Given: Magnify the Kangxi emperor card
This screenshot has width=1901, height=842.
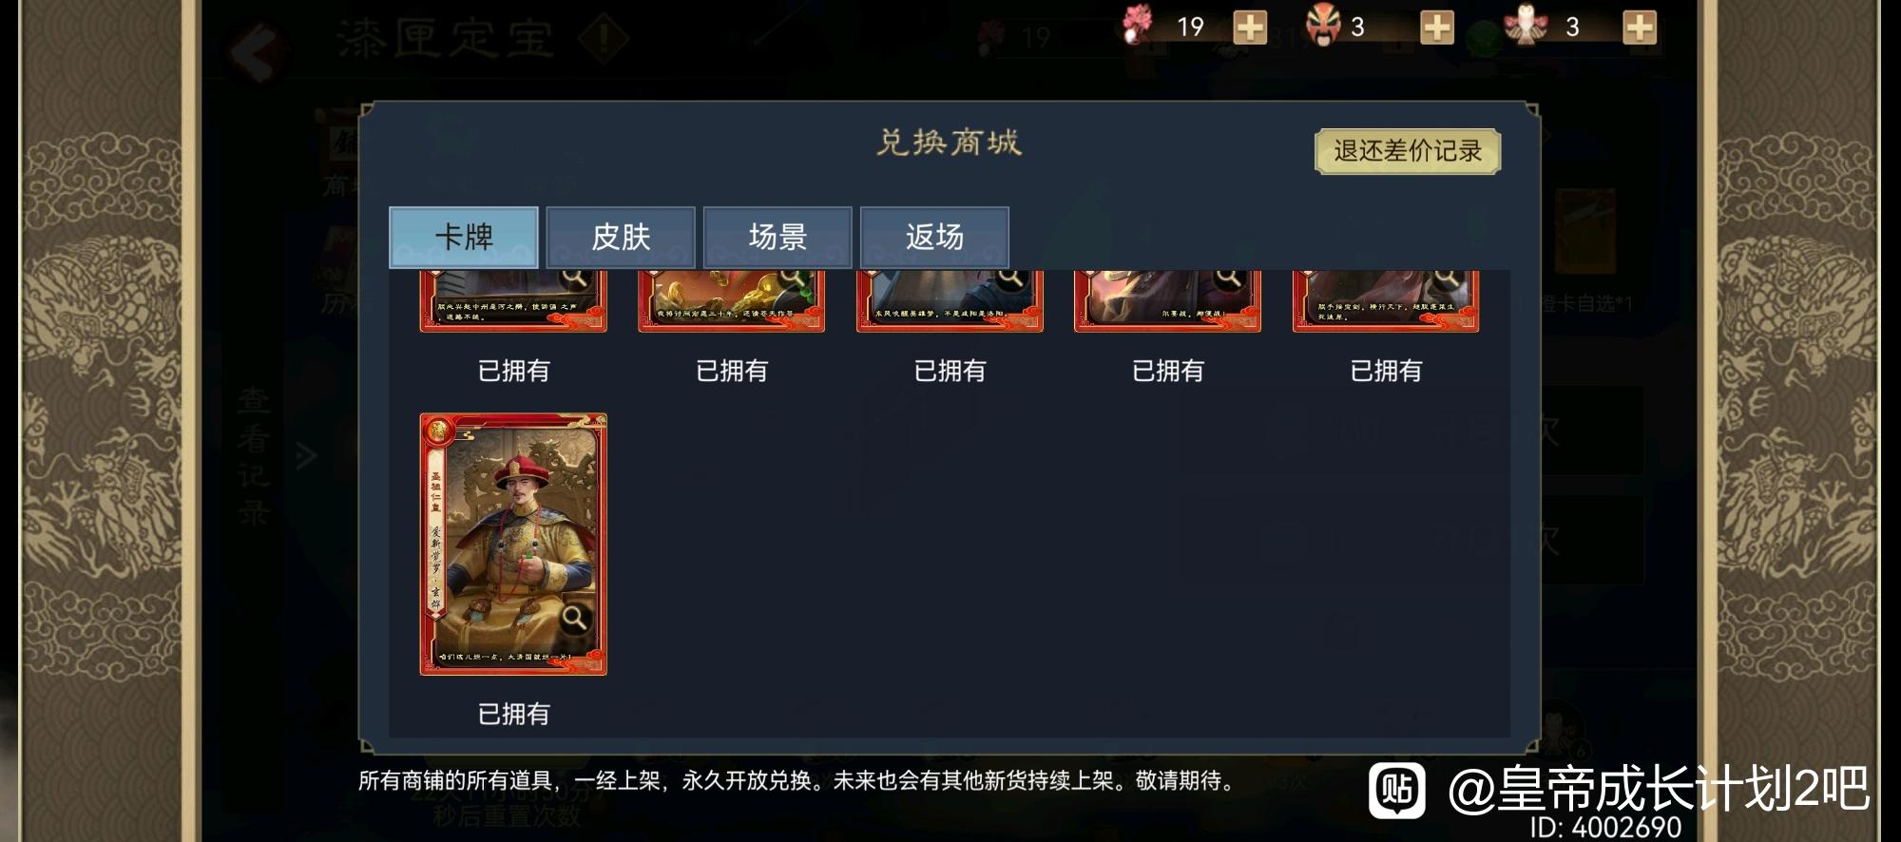Looking at the screenshot, I should (x=574, y=619).
